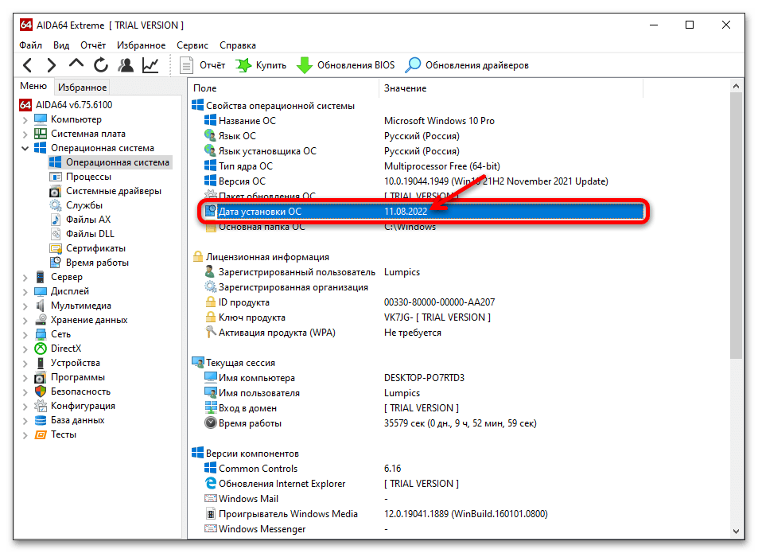The width and height of the screenshot is (758, 553).
Task: Expand the Мультимедиа tree node
Action: coord(25,306)
